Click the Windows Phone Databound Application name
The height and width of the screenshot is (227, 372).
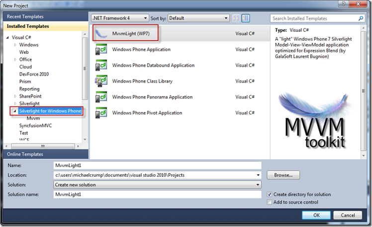coord(153,65)
